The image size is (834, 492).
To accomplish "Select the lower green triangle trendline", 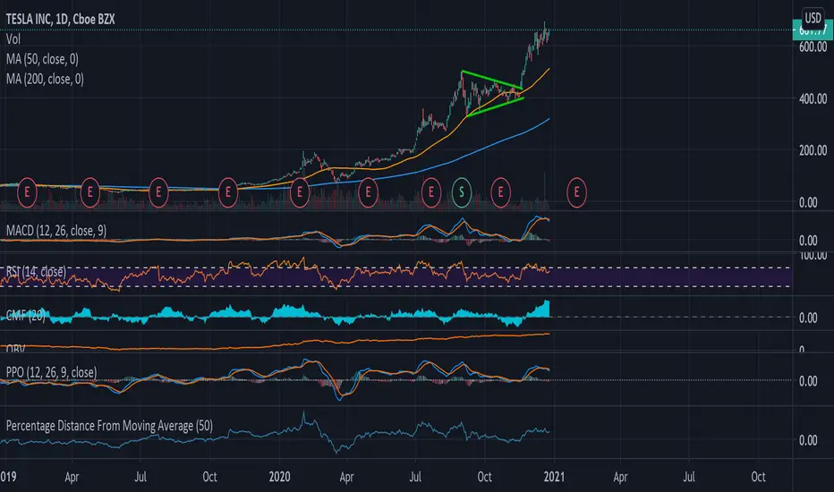I will (495, 107).
